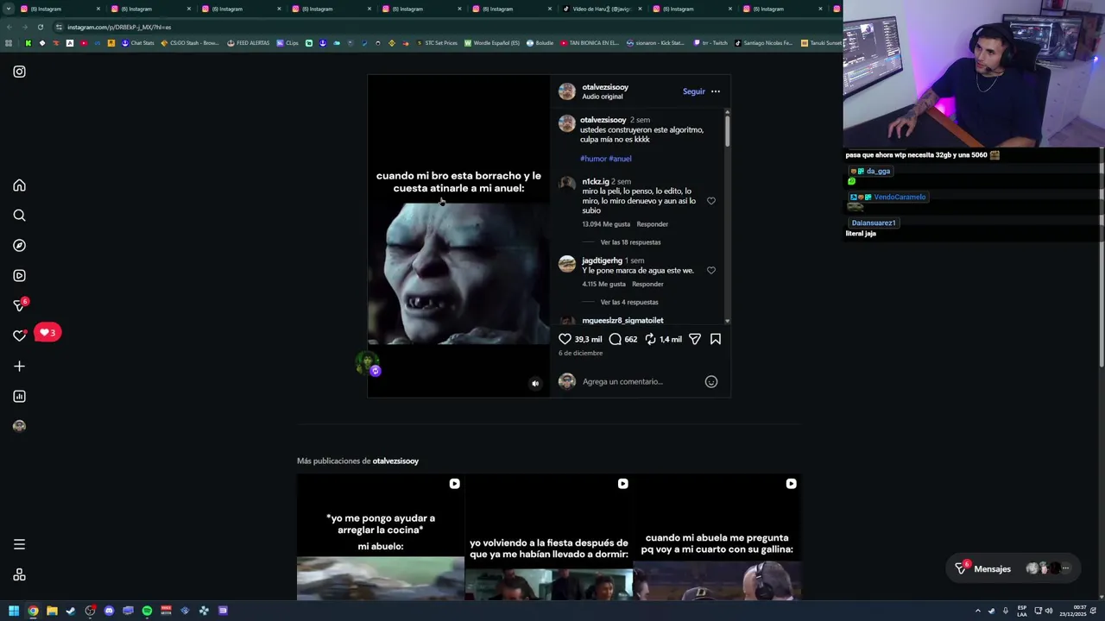Screen dimensions: 1105x621
Task: Open post options three-dots menu
Action: pyautogui.click(x=715, y=91)
